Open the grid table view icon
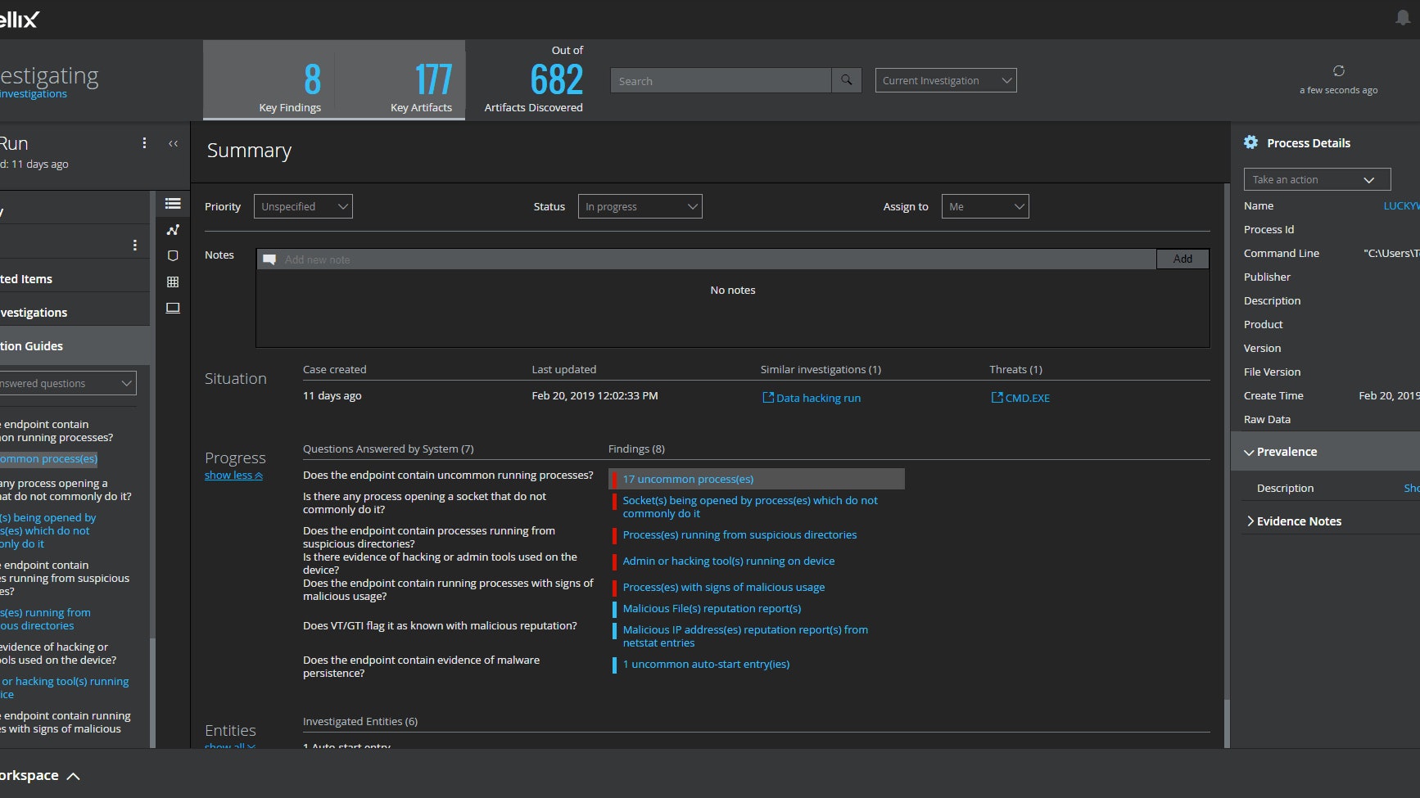Viewport: 1420px width, 798px height. pyautogui.click(x=173, y=282)
